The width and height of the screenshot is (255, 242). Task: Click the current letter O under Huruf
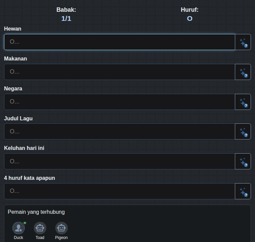coord(190,18)
